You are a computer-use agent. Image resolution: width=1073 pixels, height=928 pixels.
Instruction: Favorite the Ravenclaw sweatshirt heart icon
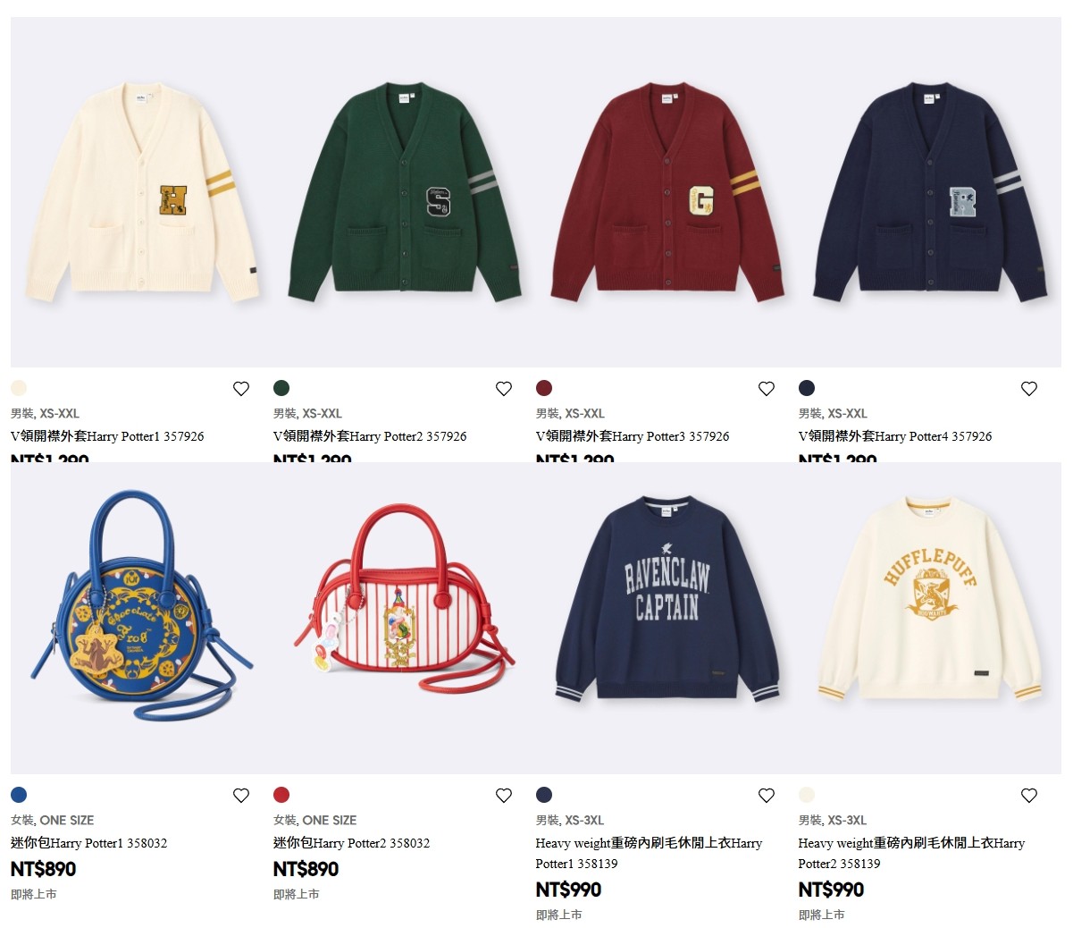pyautogui.click(x=767, y=796)
